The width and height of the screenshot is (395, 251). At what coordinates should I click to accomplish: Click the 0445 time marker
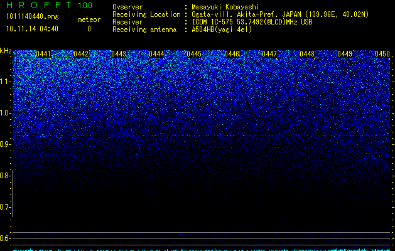point(194,54)
